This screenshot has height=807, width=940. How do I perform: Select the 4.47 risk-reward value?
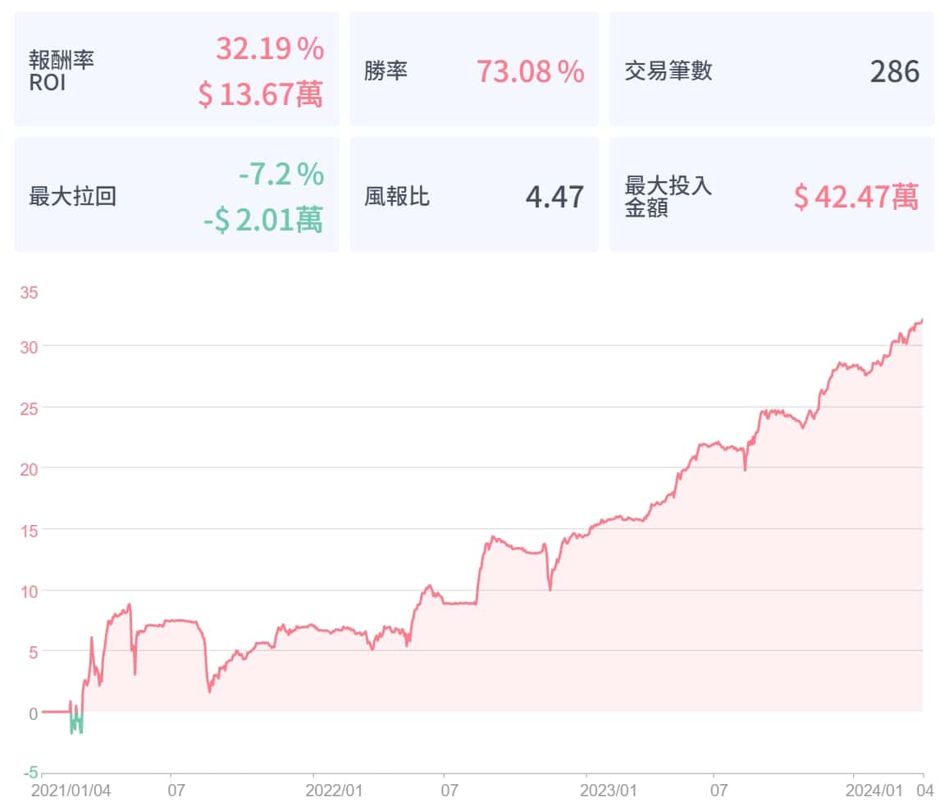tap(554, 197)
